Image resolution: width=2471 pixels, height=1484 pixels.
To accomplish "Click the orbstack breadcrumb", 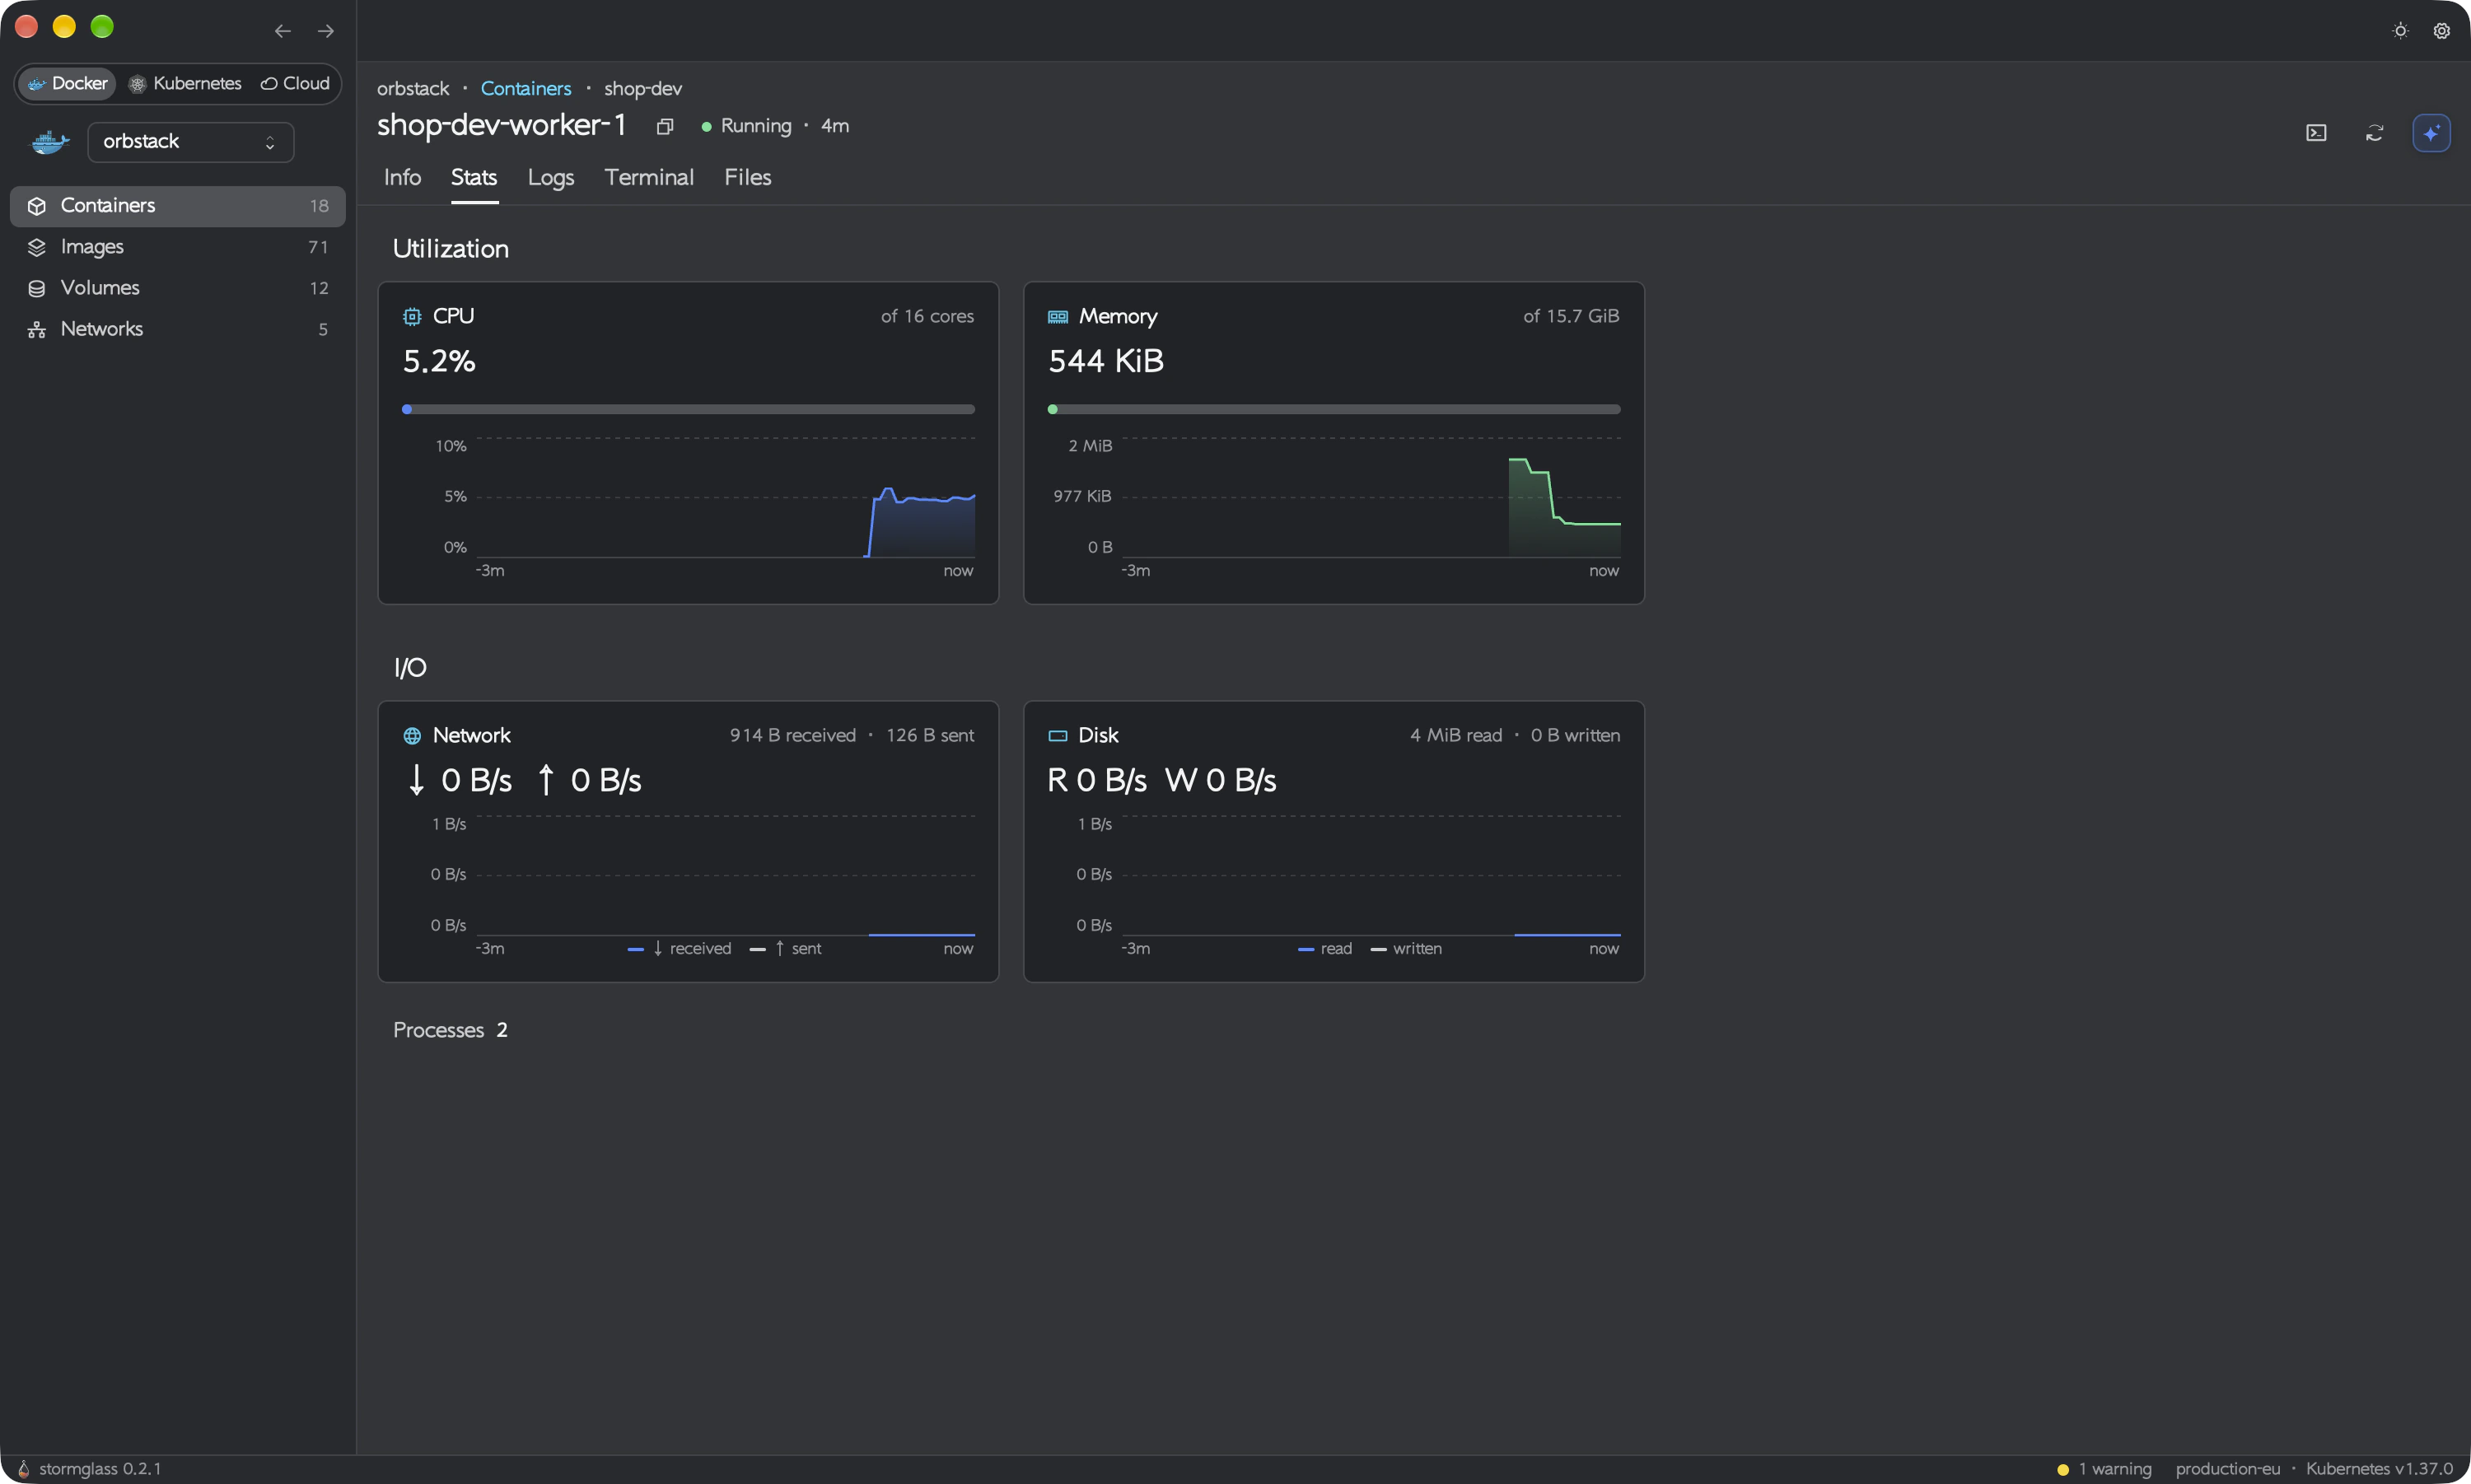I will click(413, 89).
